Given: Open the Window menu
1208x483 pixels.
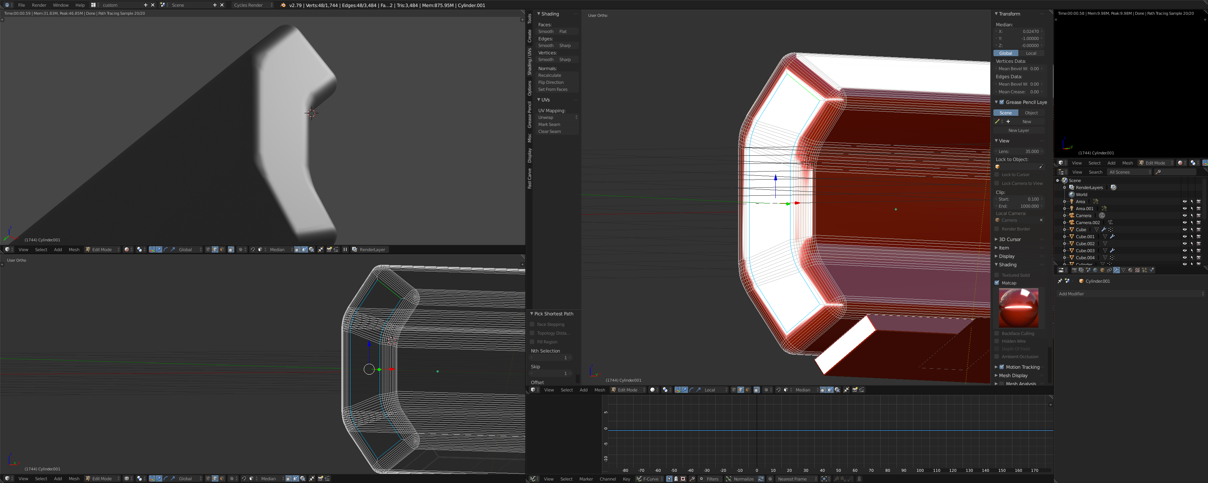Looking at the screenshot, I should (x=60, y=5).
